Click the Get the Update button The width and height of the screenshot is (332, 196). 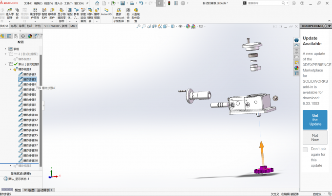pyautogui.click(x=315, y=120)
